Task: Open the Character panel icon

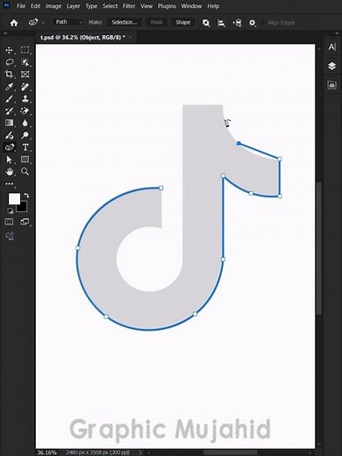Action: click(331, 47)
